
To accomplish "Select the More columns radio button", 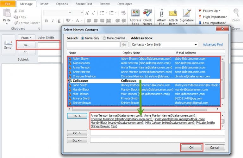I will coord(104,38).
